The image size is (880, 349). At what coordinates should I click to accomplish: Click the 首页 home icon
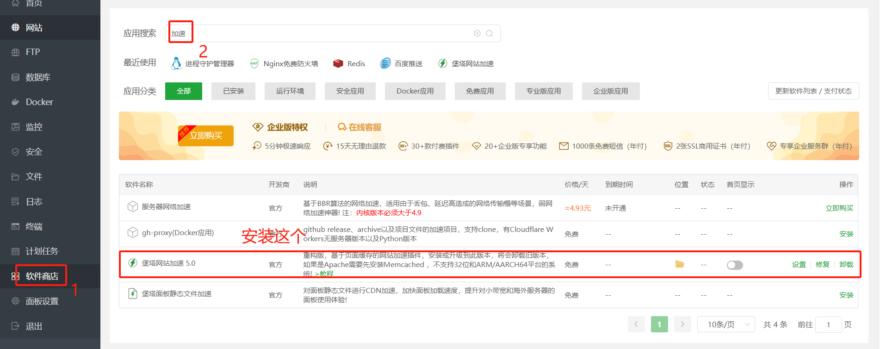(x=15, y=3)
